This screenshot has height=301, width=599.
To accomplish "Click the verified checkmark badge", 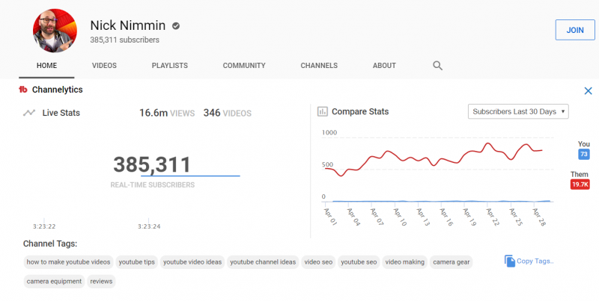I will 176,25.
